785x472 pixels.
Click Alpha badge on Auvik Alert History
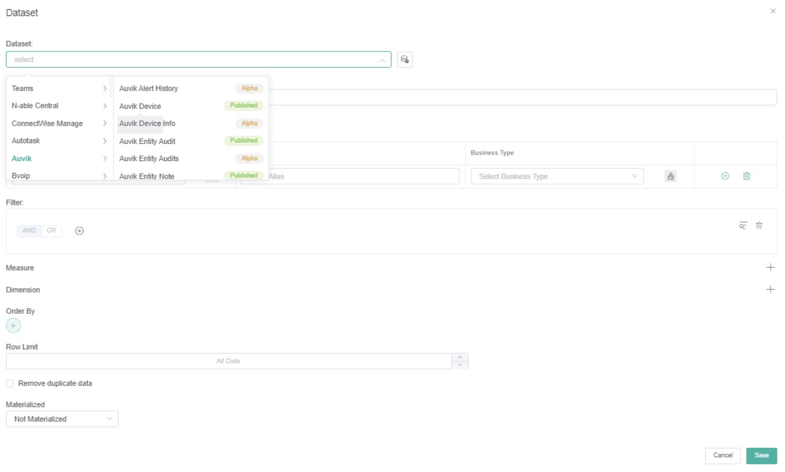click(249, 88)
